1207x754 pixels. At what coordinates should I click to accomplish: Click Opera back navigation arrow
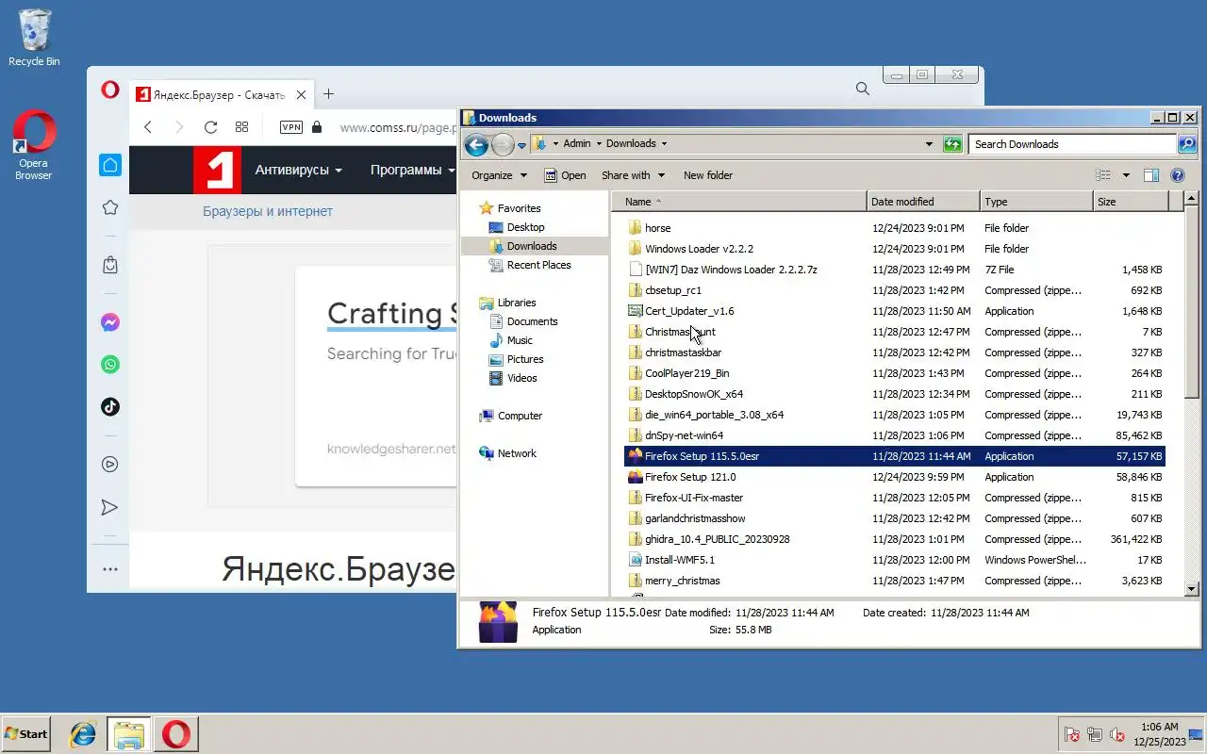pos(148,127)
